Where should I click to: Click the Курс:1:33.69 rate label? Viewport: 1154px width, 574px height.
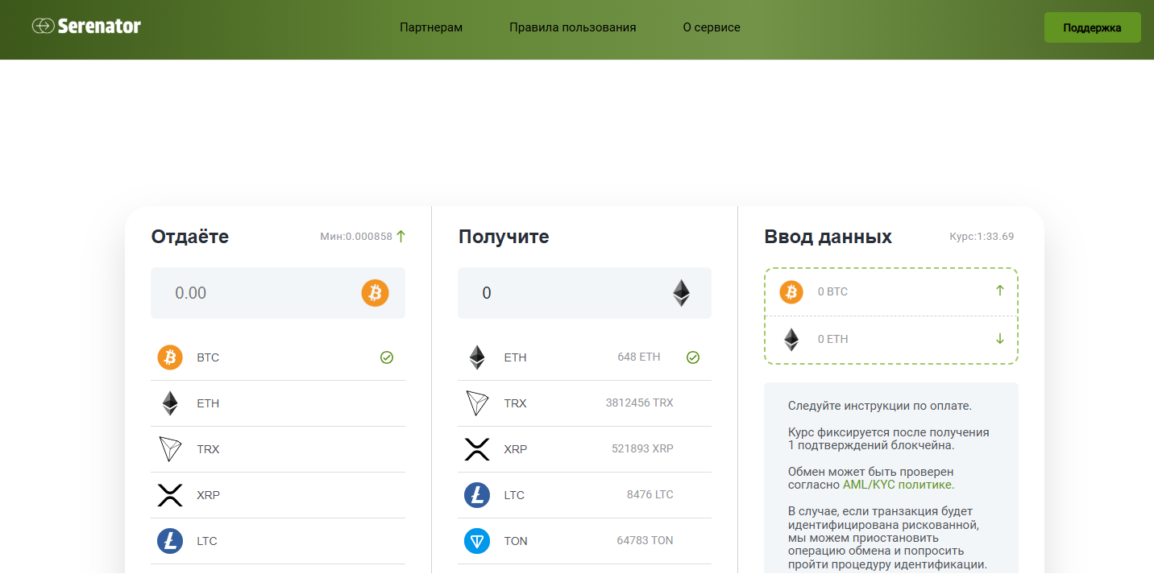982,237
